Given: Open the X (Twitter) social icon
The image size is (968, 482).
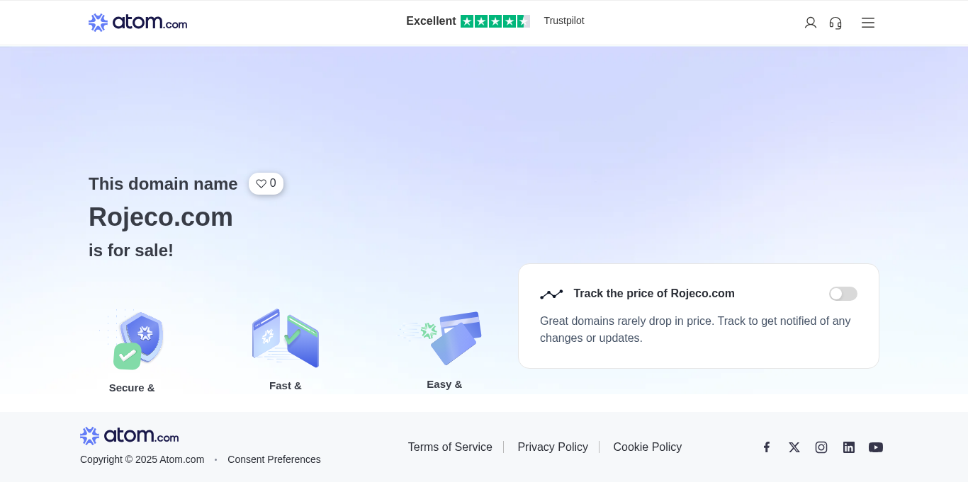Looking at the screenshot, I should click(794, 447).
